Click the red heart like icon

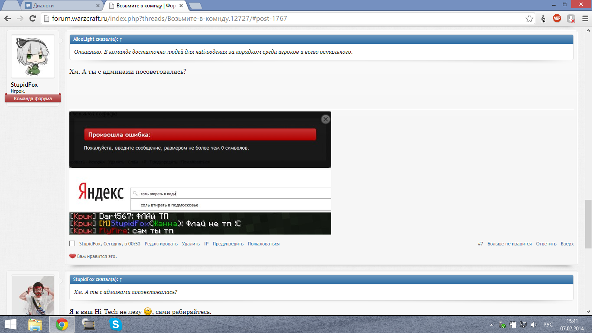(72, 256)
